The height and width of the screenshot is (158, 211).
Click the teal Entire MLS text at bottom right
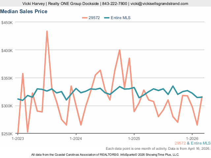click(200, 143)
